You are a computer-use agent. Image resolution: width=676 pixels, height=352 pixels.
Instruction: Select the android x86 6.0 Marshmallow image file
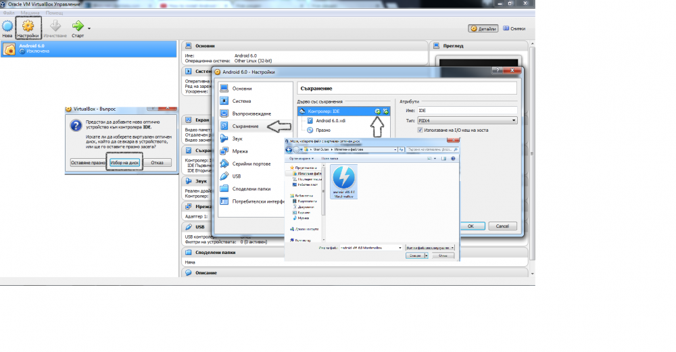[343, 182]
